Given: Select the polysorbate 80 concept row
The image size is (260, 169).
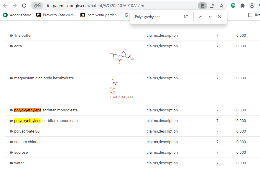Looking at the screenshot, I should (x=27, y=131).
